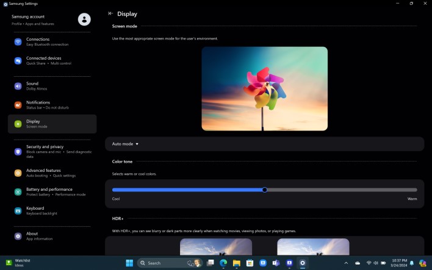The width and height of the screenshot is (432, 270).
Task: Click the back arrow next to Display
Action: 110,13
